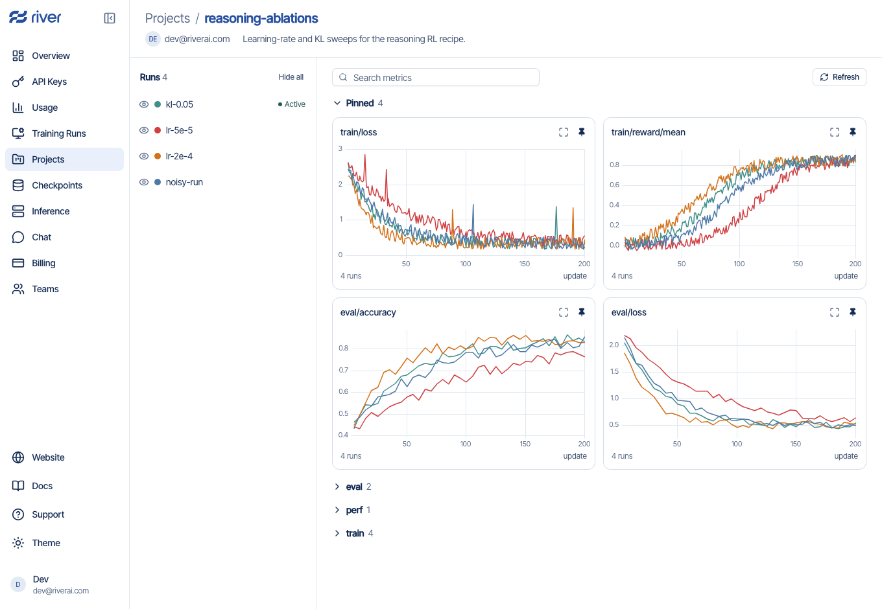The width and height of the screenshot is (882, 609).
Task: Open Overview in the sidebar
Action: click(x=64, y=56)
